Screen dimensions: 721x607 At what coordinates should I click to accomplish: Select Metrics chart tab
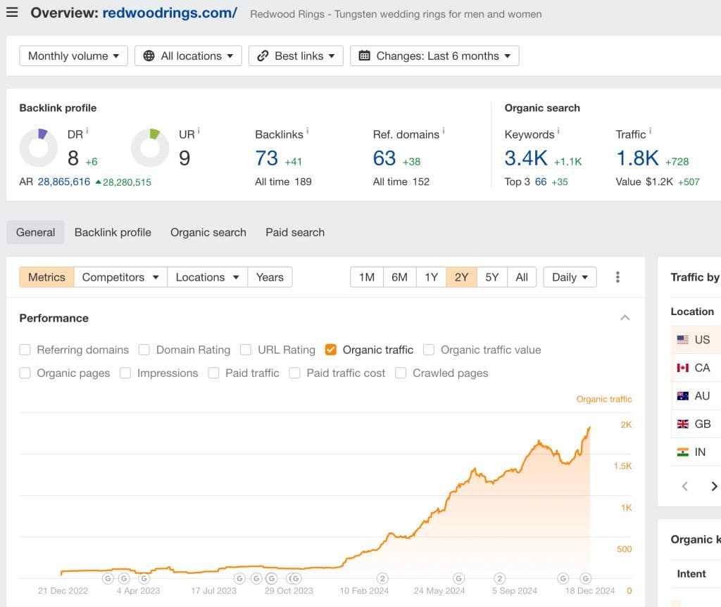(x=46, y=277)
